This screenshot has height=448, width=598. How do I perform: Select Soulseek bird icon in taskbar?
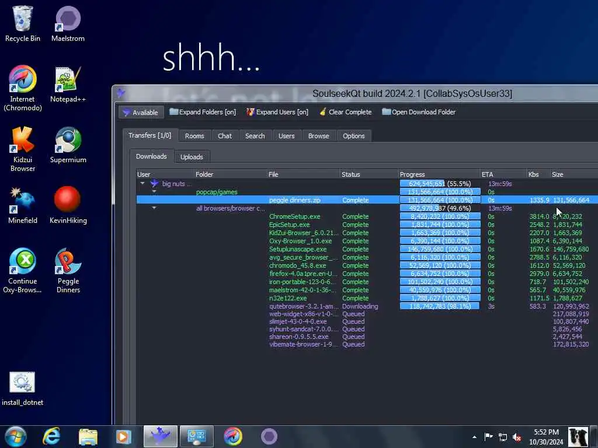(160, 436)
